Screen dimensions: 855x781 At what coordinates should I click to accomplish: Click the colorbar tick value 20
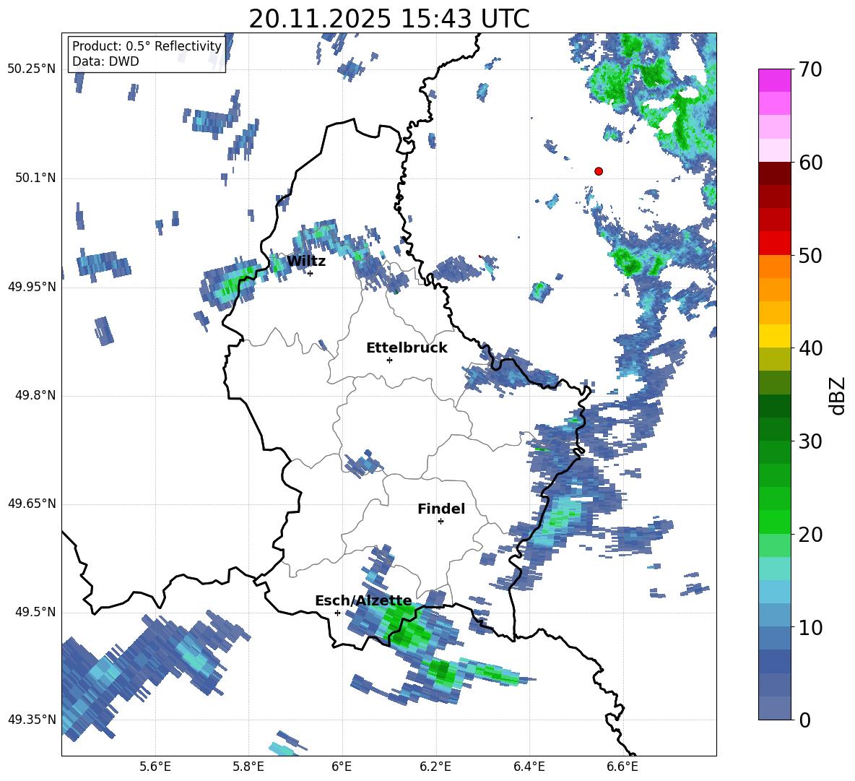(811, 534)
